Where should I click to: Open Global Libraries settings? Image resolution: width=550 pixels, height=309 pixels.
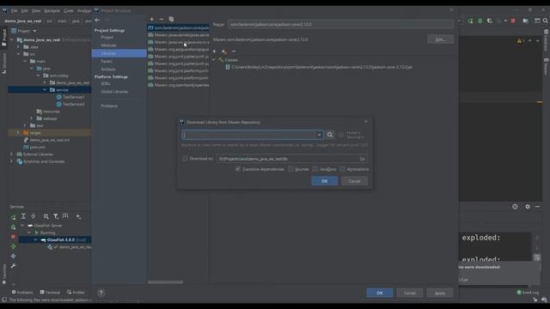(114, 92)
